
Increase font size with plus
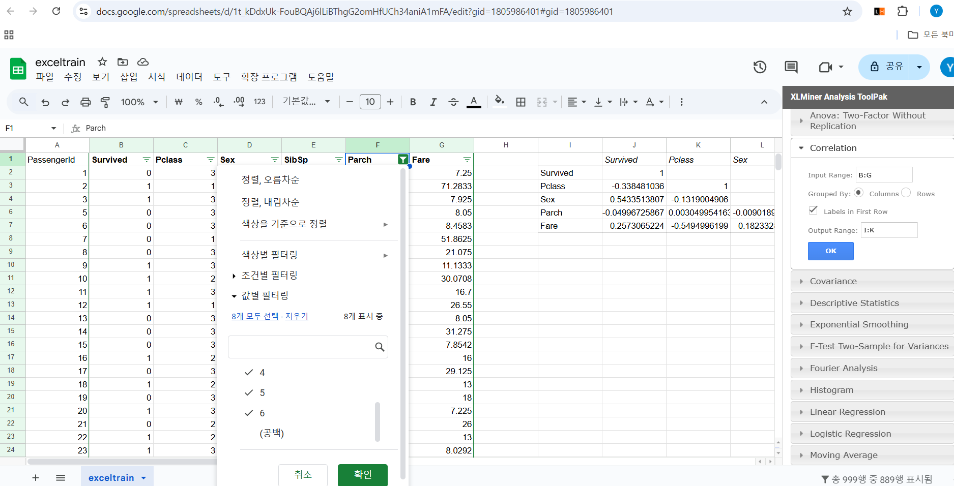[390, 102]
